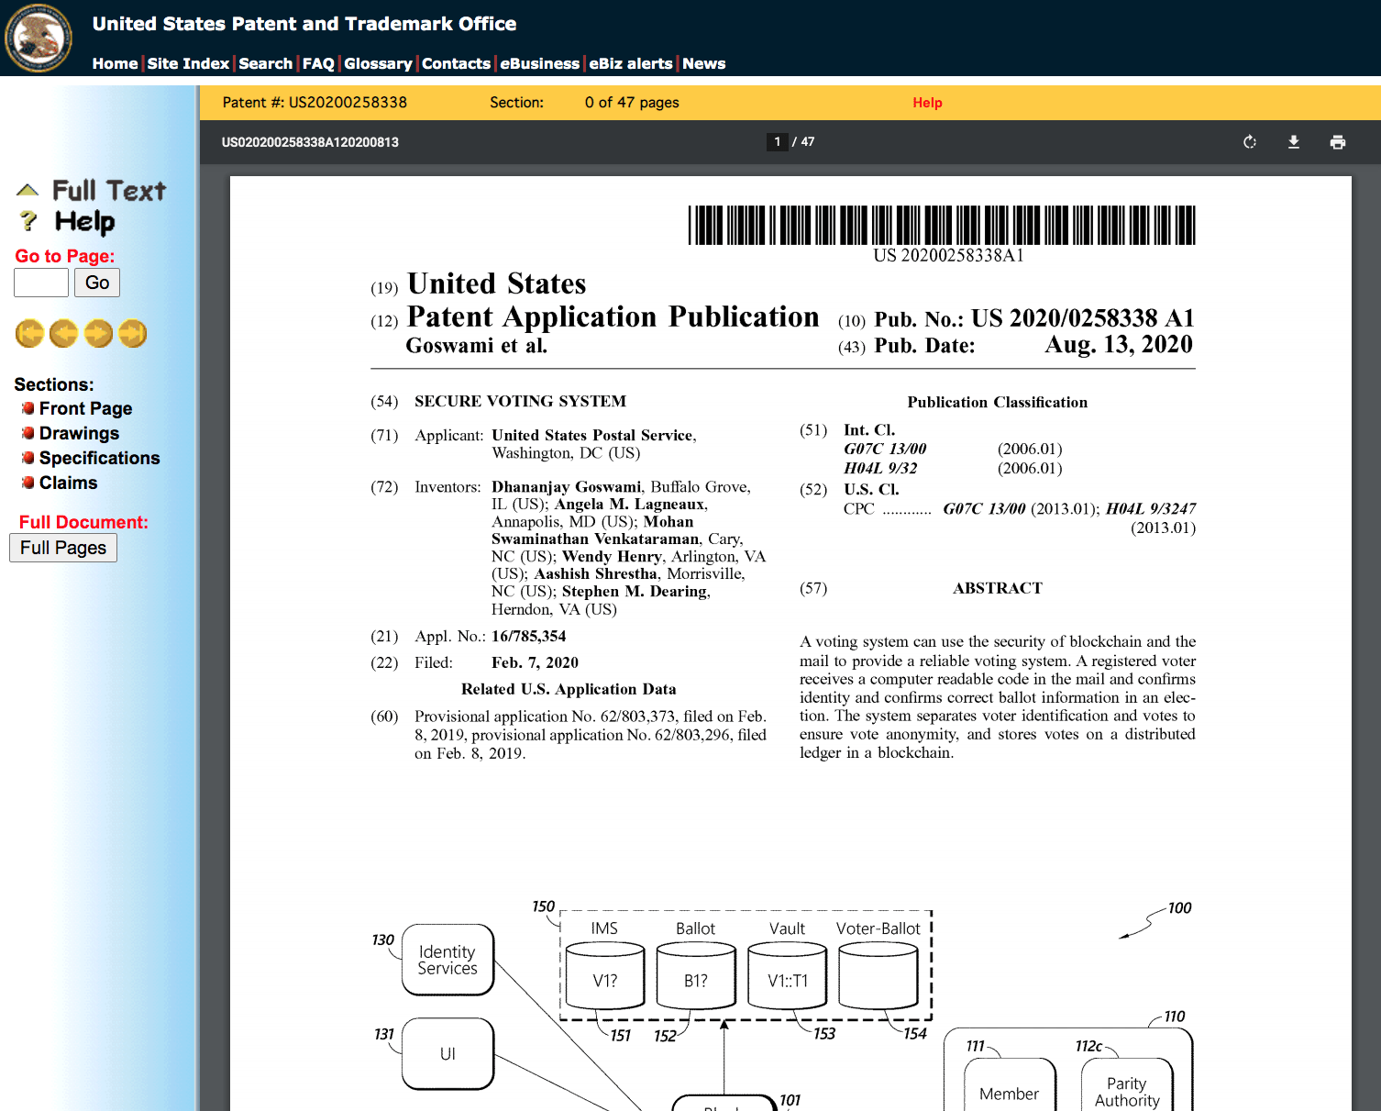Click the question mark Help icon

(x=28, y=221)
